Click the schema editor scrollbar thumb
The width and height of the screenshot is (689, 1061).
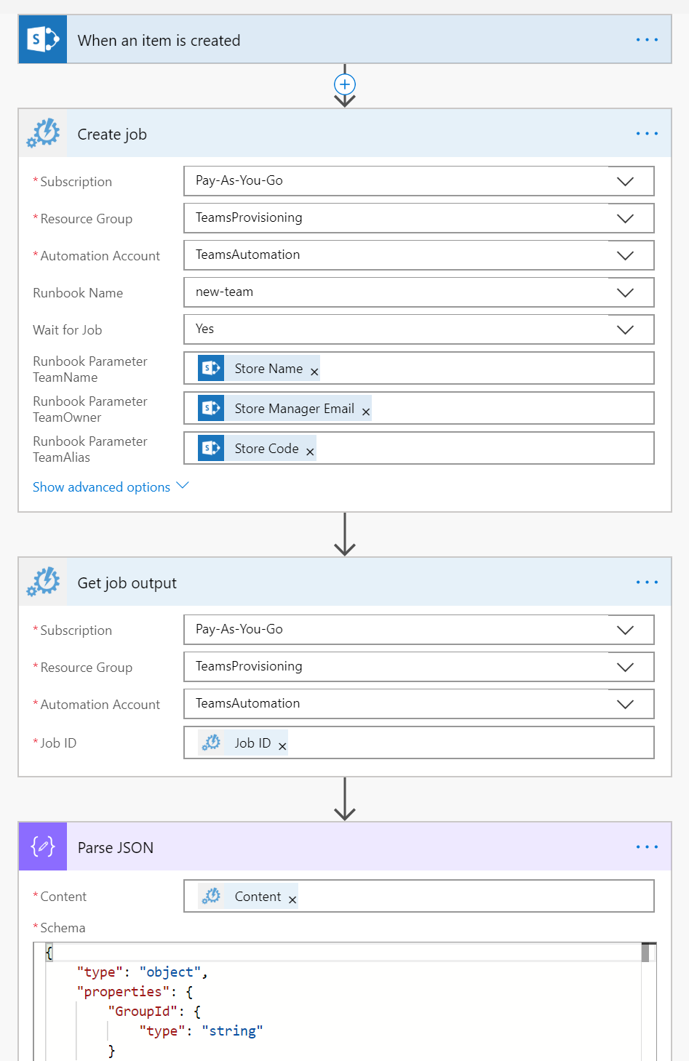645,953
